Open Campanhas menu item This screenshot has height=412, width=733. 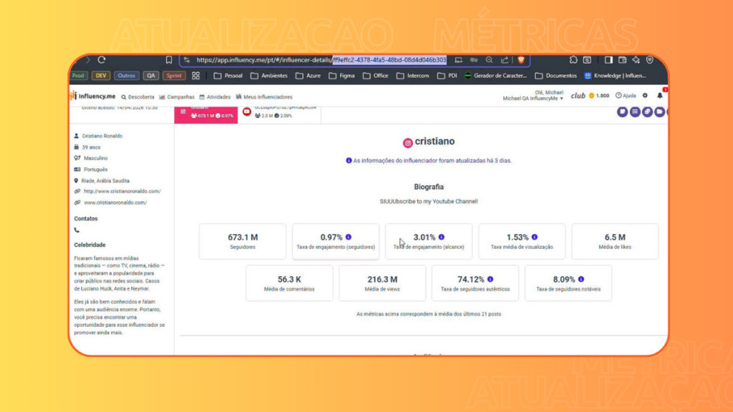point(177,97)
